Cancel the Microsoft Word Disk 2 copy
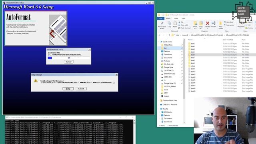The height and width of the screenshot is (144, 256). [68, 62]
